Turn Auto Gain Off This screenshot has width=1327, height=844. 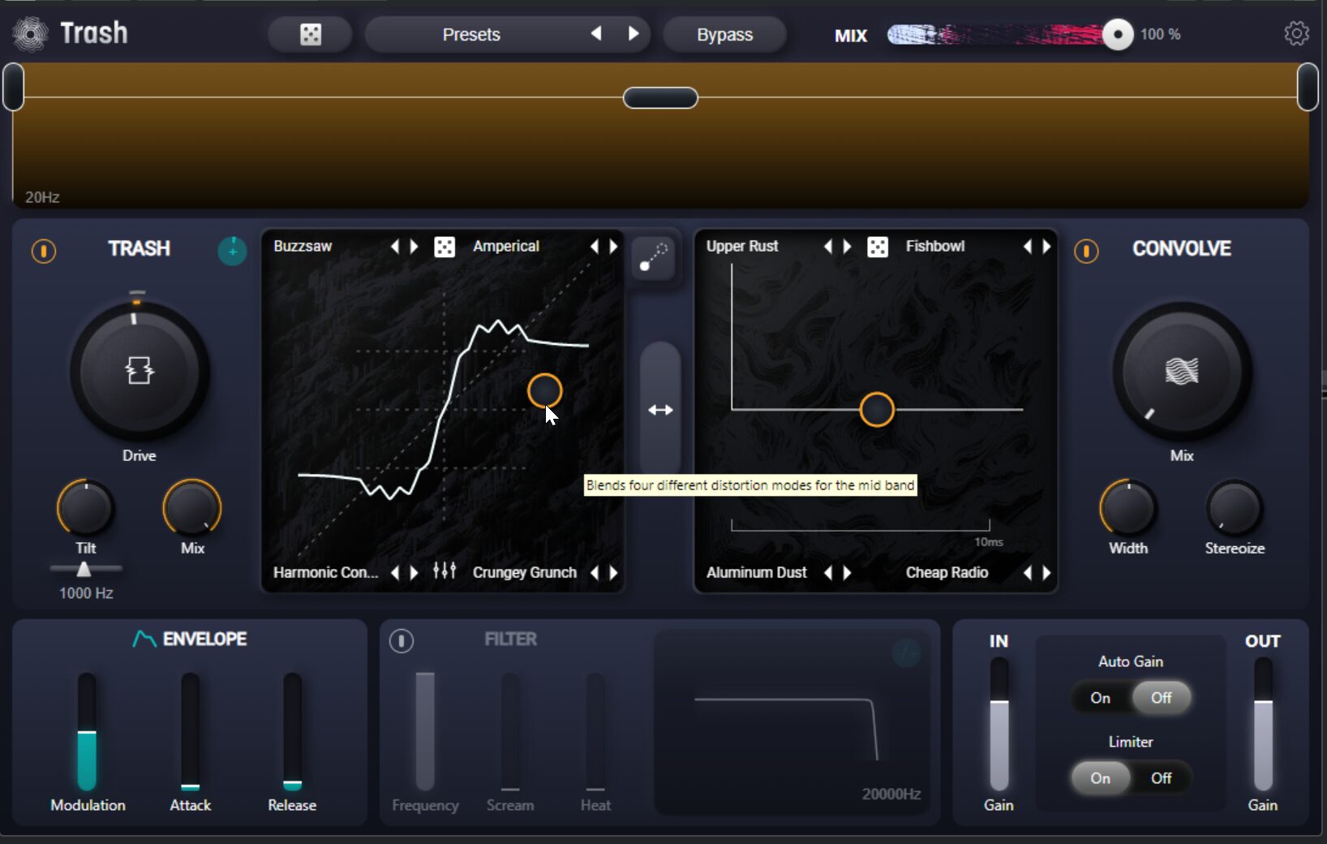(x=1161, y=698)
